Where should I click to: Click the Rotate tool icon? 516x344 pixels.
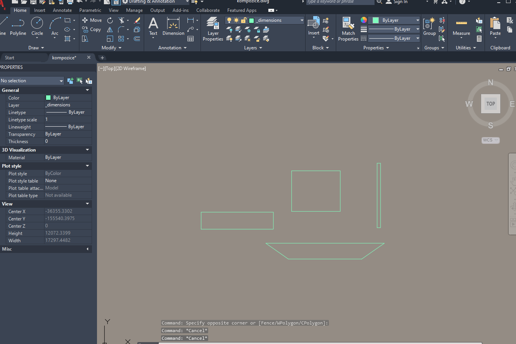tap(110, 20)
